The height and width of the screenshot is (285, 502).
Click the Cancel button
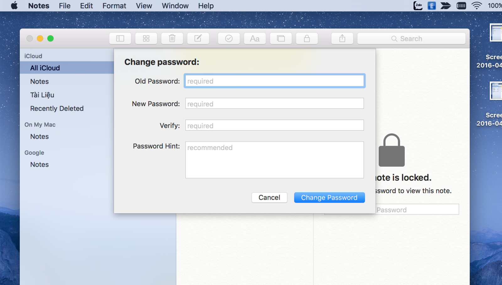coord(269,198)
